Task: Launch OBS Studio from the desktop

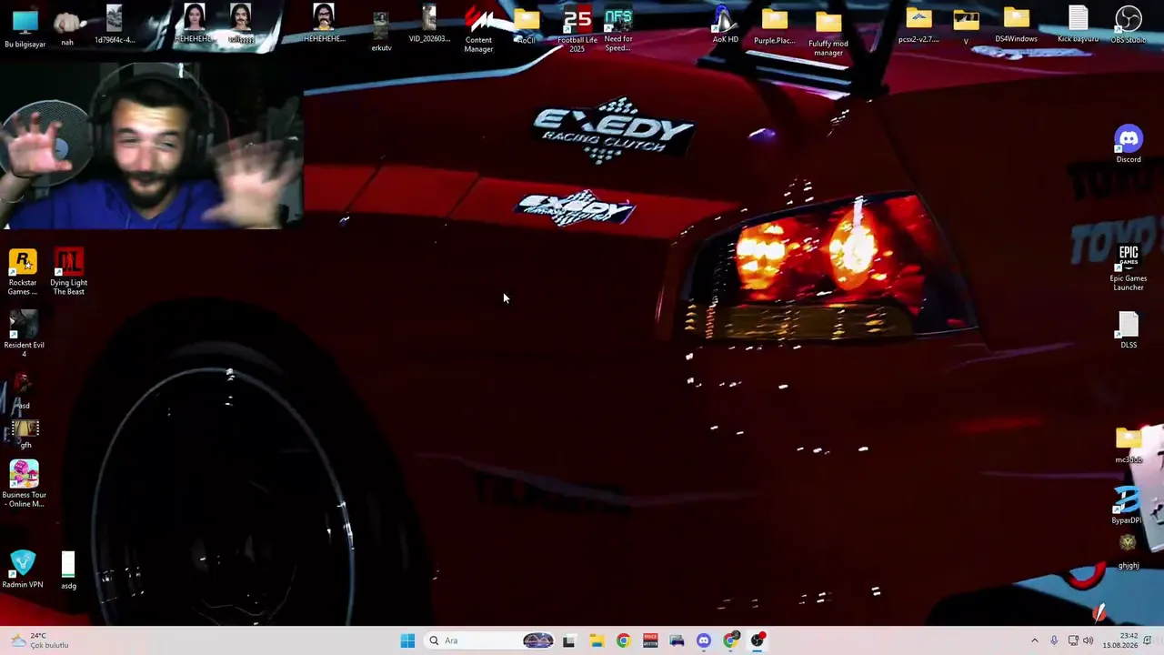Action: tap(1129, 25)
